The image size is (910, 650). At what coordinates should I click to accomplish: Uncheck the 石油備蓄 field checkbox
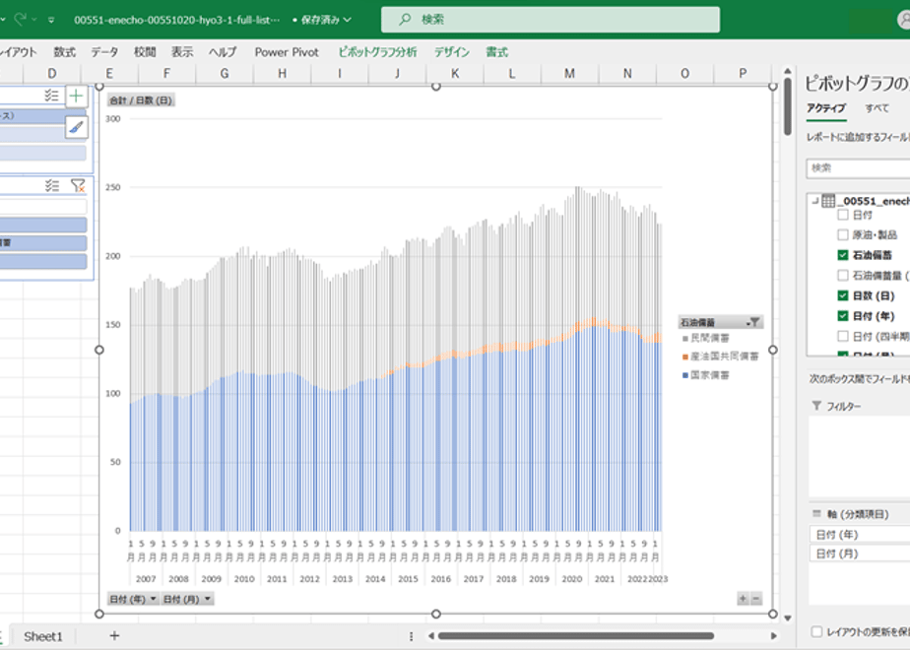coord(843,255)
